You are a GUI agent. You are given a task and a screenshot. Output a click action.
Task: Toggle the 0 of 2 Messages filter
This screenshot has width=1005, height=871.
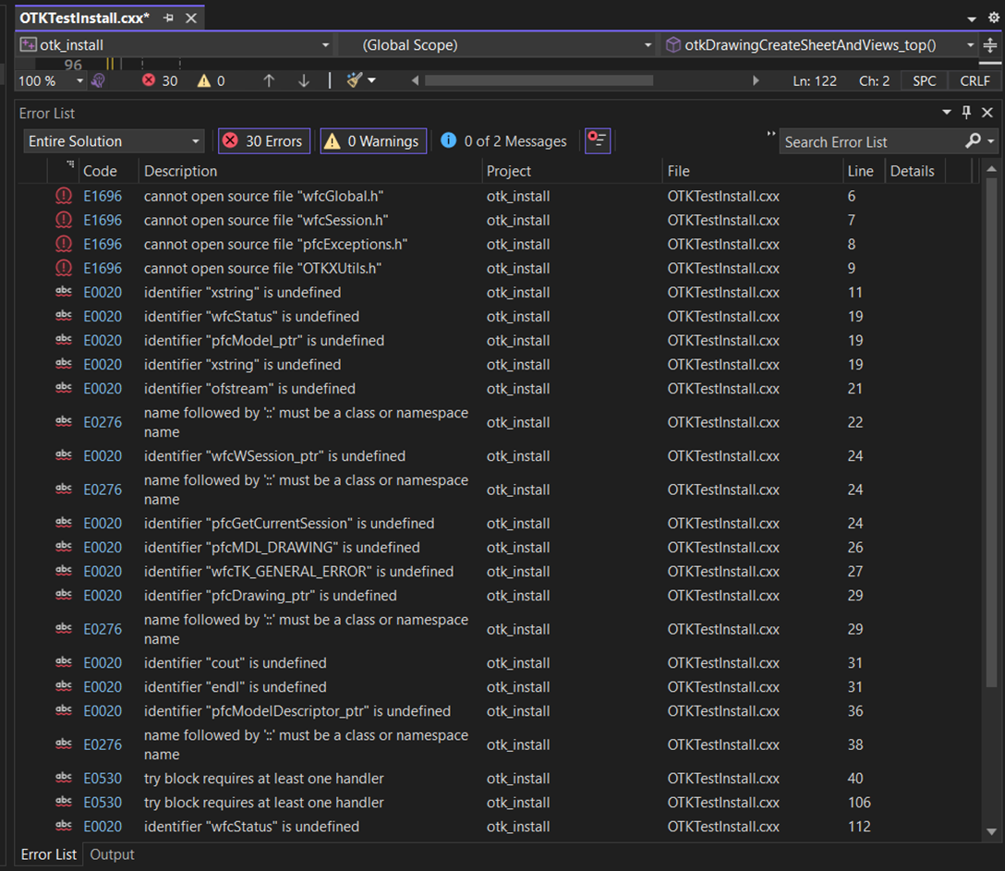coord(503,140)
